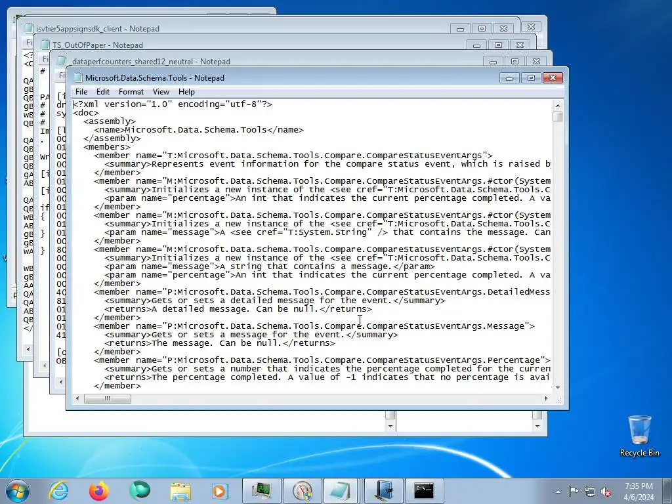Click left scroll arrow in dataperfcounters_shared12_neutral window

pyautogui.click(x=60, y=381)
